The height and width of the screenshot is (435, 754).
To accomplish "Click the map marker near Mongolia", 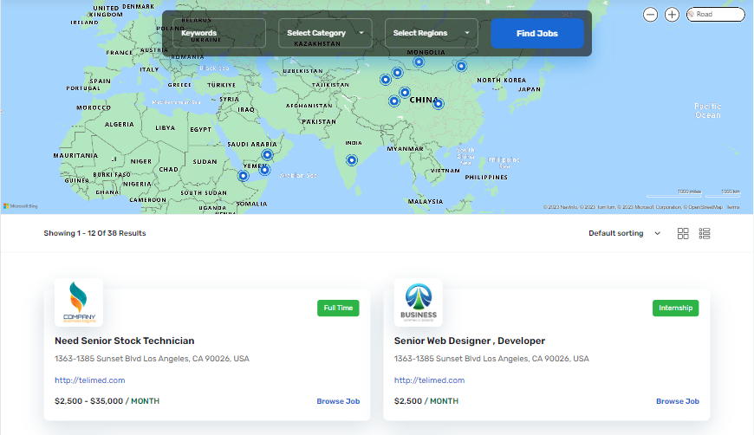I will [x=419, y=62].
